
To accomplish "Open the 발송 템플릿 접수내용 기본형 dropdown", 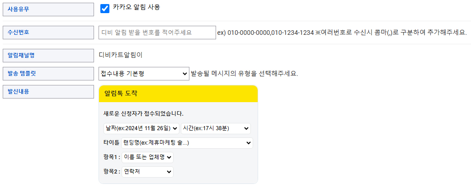I will click(144, 73).
